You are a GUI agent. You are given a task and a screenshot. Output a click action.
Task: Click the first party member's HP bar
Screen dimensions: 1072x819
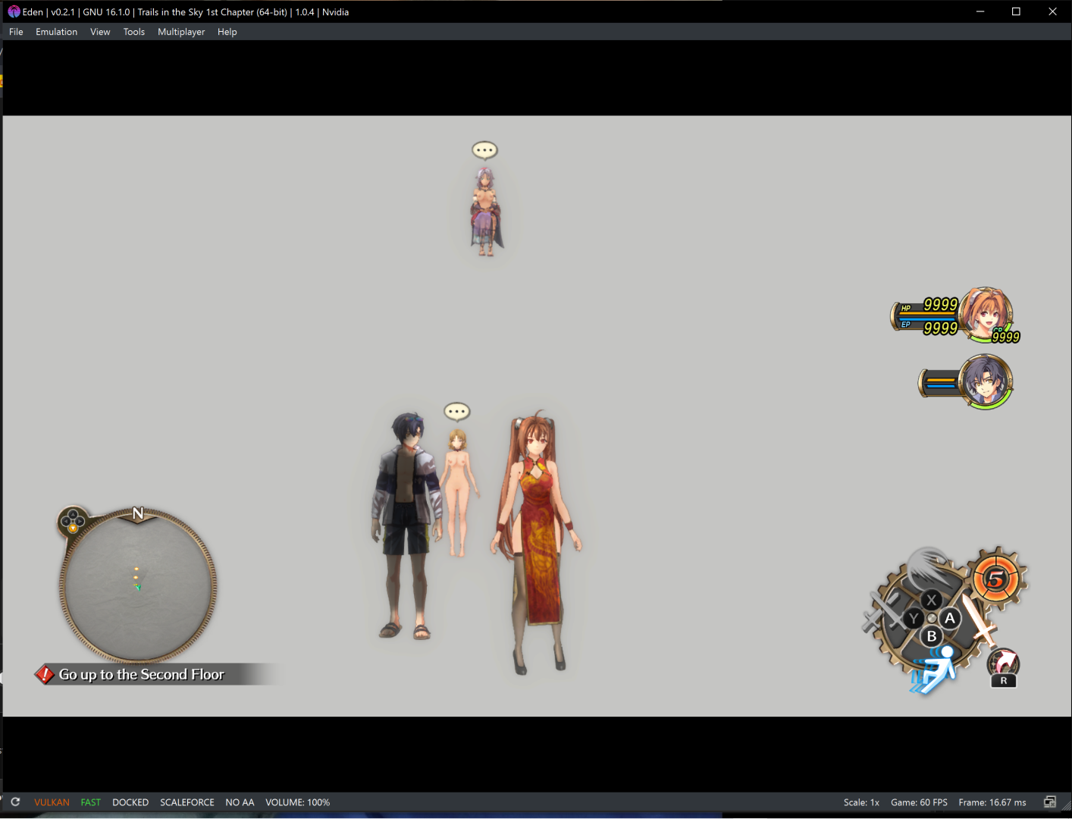pyautogui.click(x=928, y=313)
